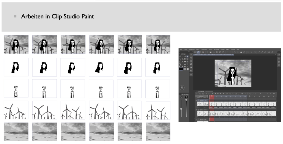Hide the second timeline track via eye
Screen dimensions: 283x144
click(x=196, y=110)
